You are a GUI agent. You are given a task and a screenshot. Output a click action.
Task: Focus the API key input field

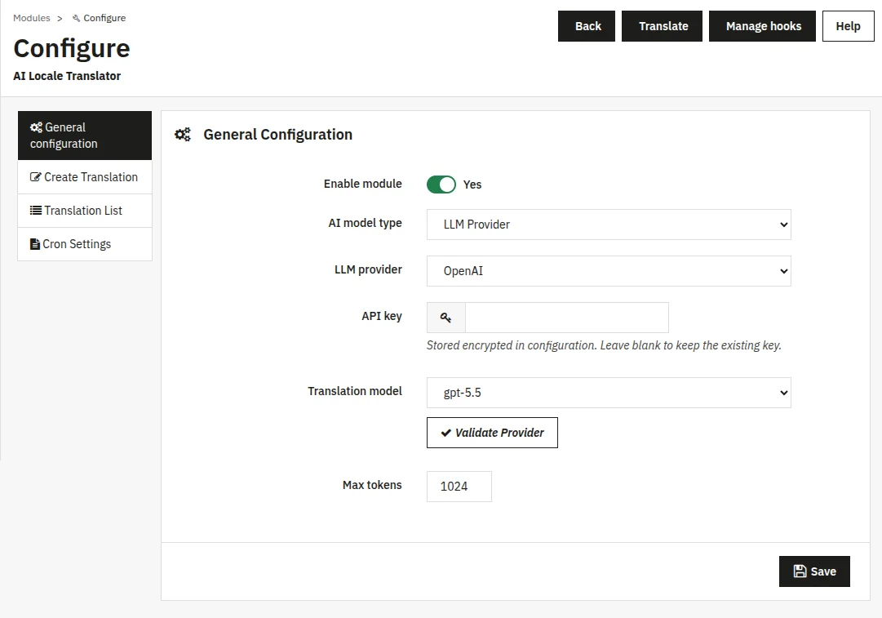[567, 318]
